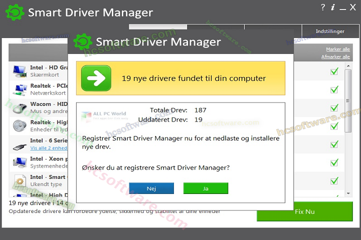Open the Vis alle 2 enheder link
Viewport: 361px width, 240px height.
tap(49, 148)
